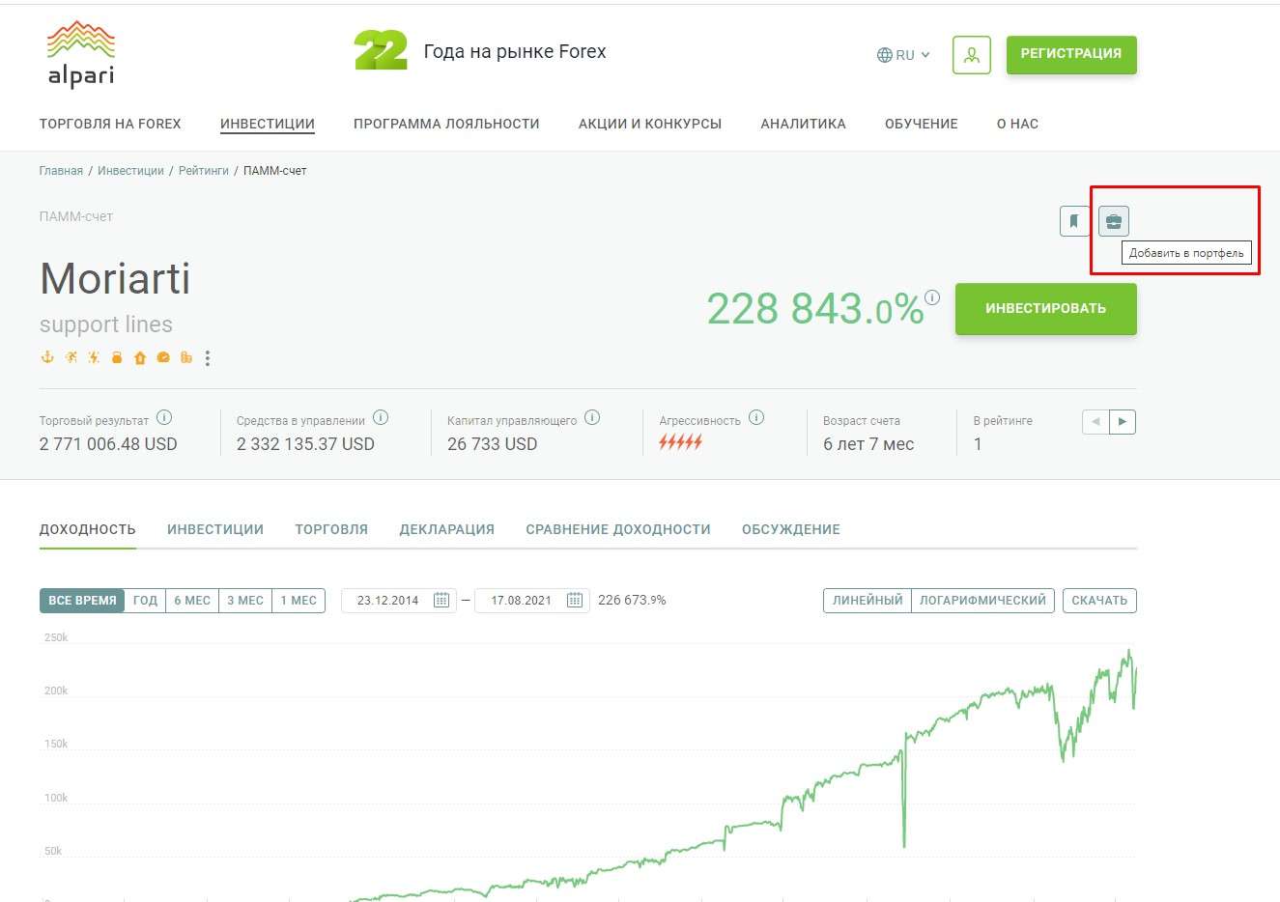Select ГОД period
Image resolution: width=1280 pixels, height=902 pixels.
click(145, 601)
